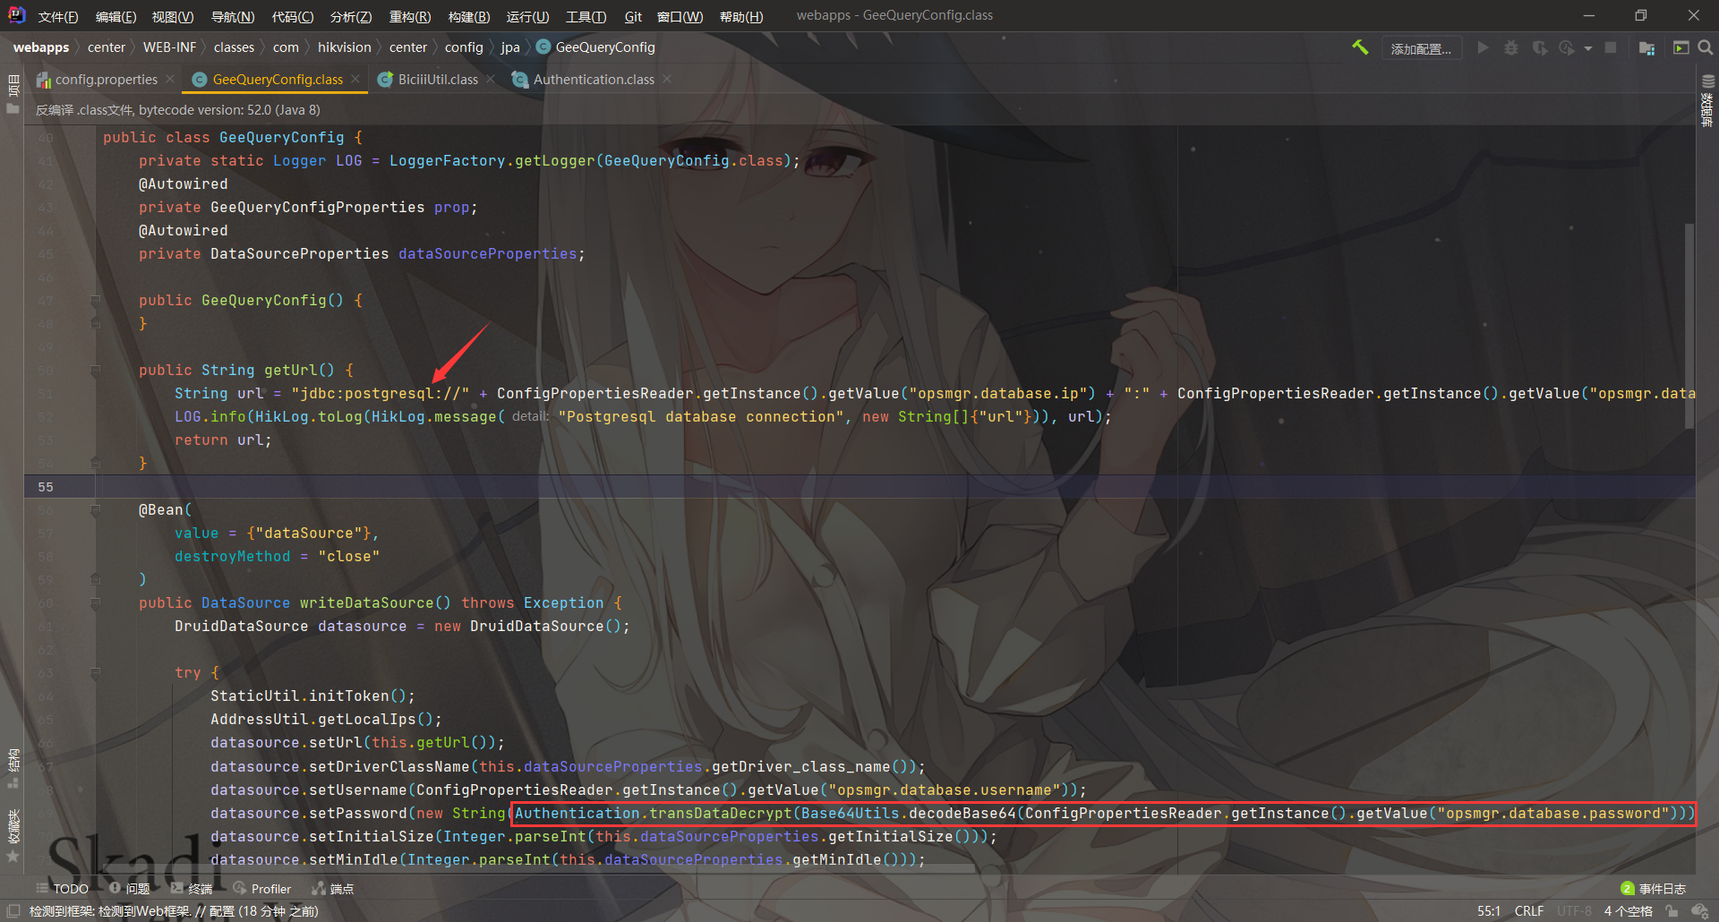The width and height of the screenshot is (1719, 922).
Task: Open the Profiler tool window
Action: point(262,888)
